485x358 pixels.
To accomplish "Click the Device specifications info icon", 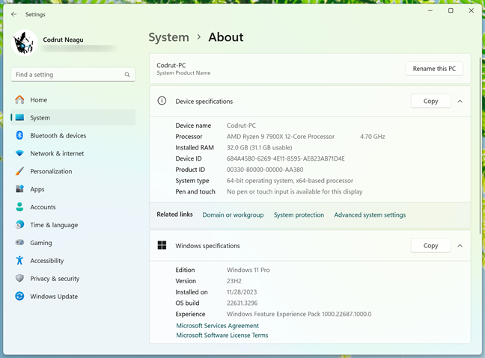I will pyautogui.click(x=162, y=101).
